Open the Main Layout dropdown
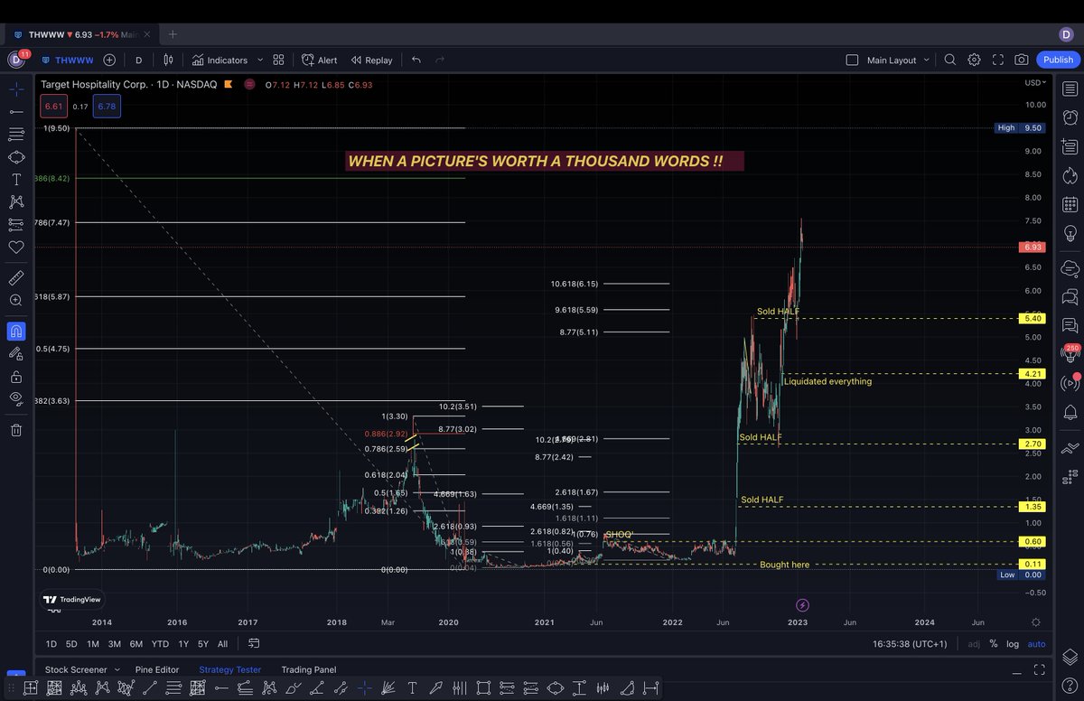Viewport: 1084px width, 701px height. [898, 60]
